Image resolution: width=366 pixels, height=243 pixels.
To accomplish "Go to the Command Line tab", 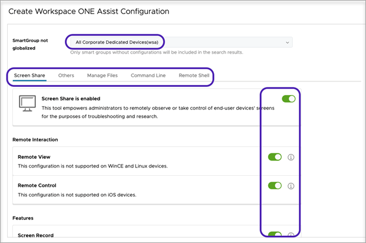I will pyautogui.click(x=148, y=75).
